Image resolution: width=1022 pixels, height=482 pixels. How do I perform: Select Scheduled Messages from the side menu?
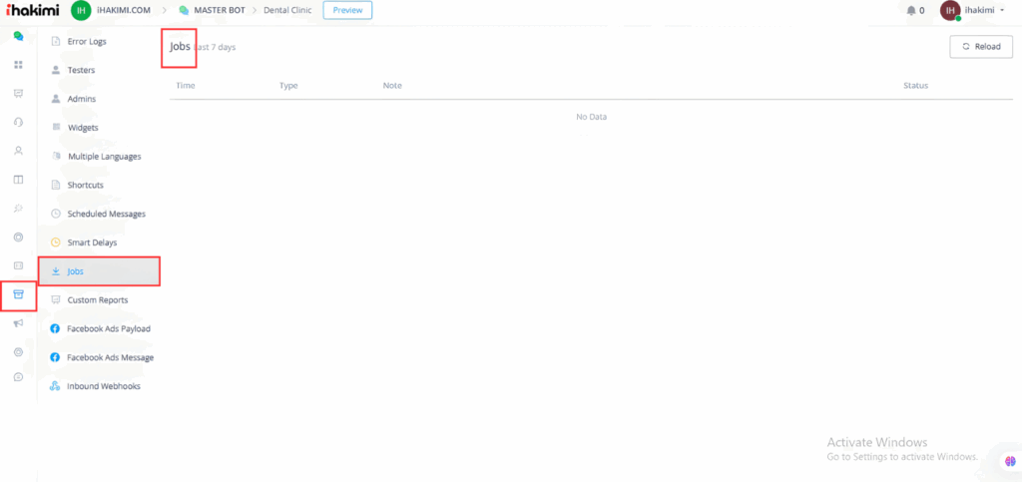(x=106, y=214)
